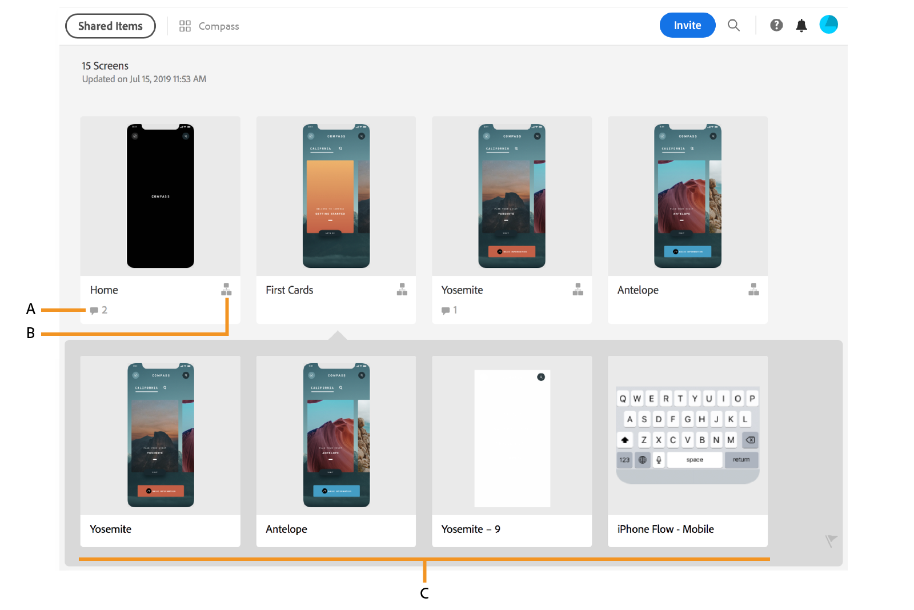Click the First Cards screen title
The width and height of the screenshot is (914, 610).
(x=289, y=290)
